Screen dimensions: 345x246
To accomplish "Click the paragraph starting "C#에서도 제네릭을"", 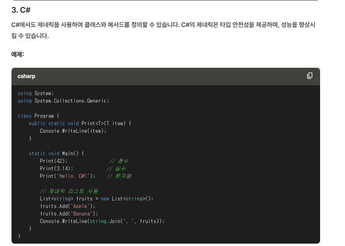I will [163, 30].
